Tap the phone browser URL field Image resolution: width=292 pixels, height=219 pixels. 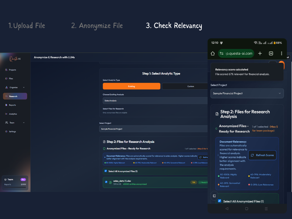(236, 53)
